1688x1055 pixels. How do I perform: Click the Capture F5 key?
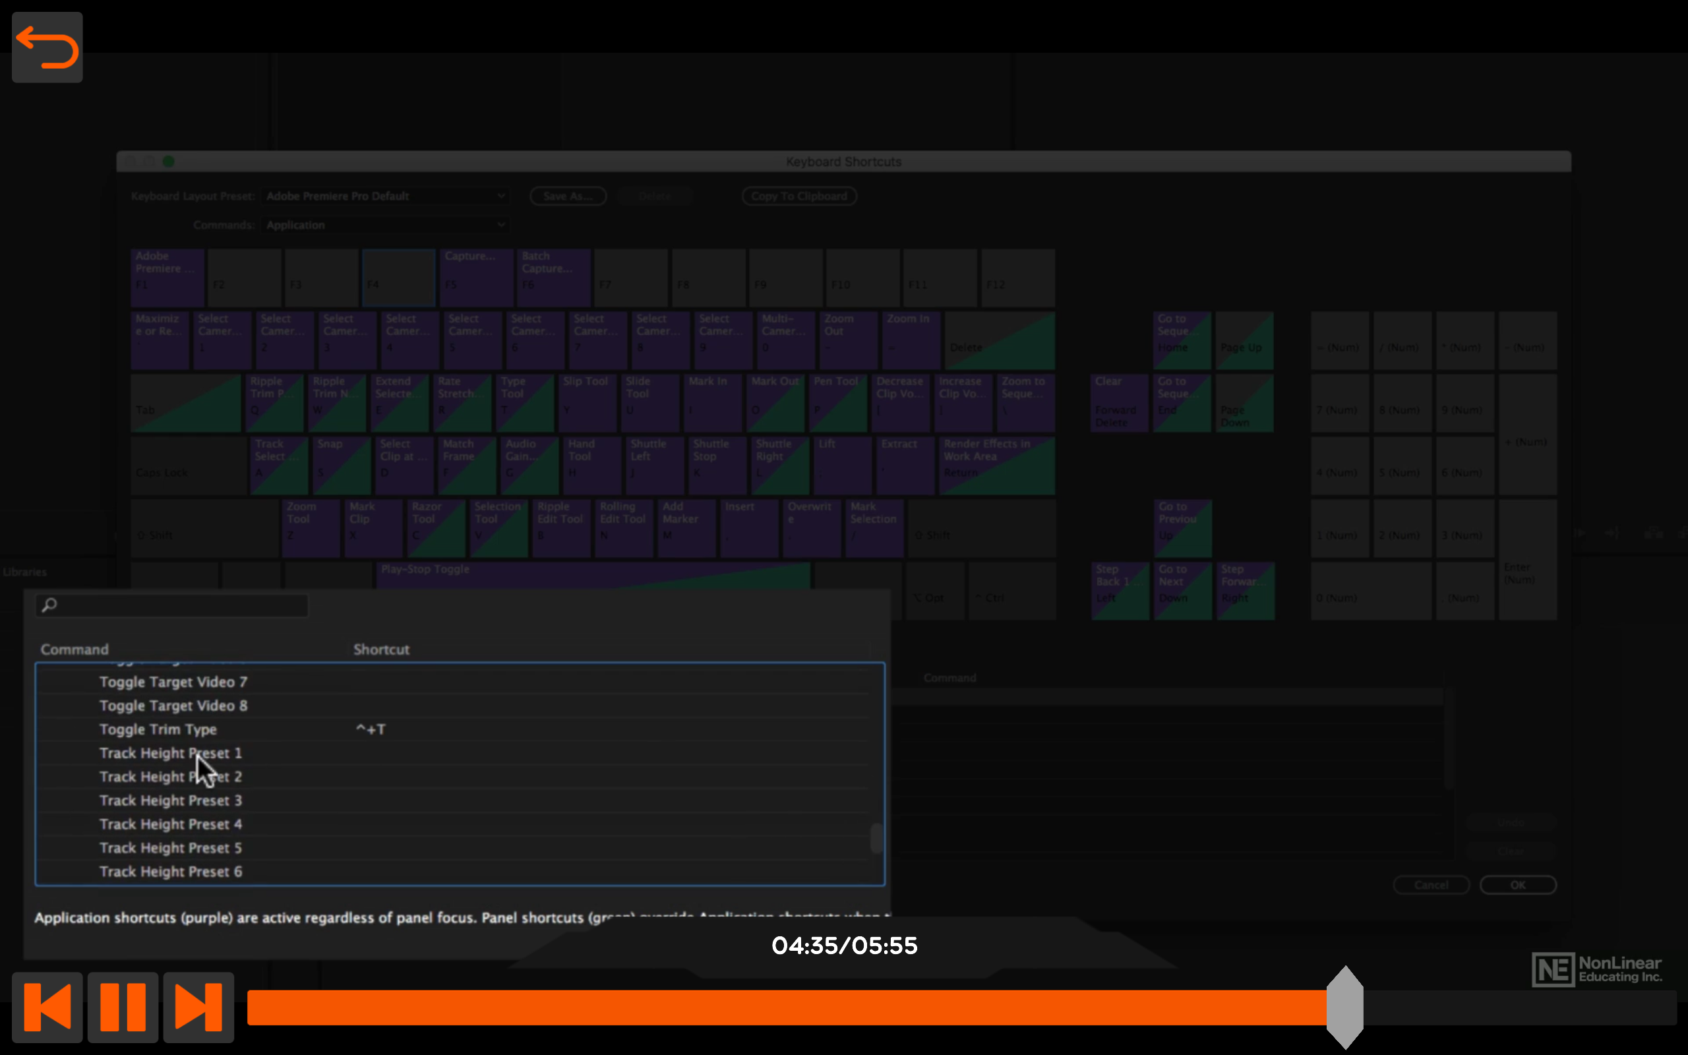coord(477,278)
